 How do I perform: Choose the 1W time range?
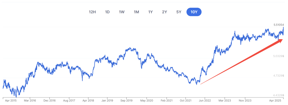point(122,12)
